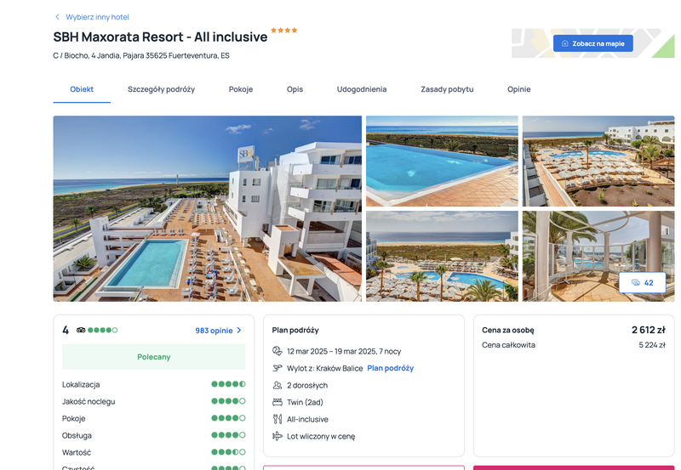Click the bed icon beside Twin (2ad)
This screenshot has height=470, width=681.
(x=278, y=402)
